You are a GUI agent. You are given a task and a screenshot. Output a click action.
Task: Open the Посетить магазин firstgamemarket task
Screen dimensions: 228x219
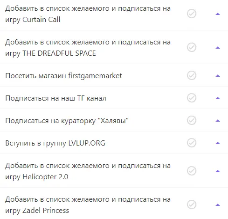point(63,76)
